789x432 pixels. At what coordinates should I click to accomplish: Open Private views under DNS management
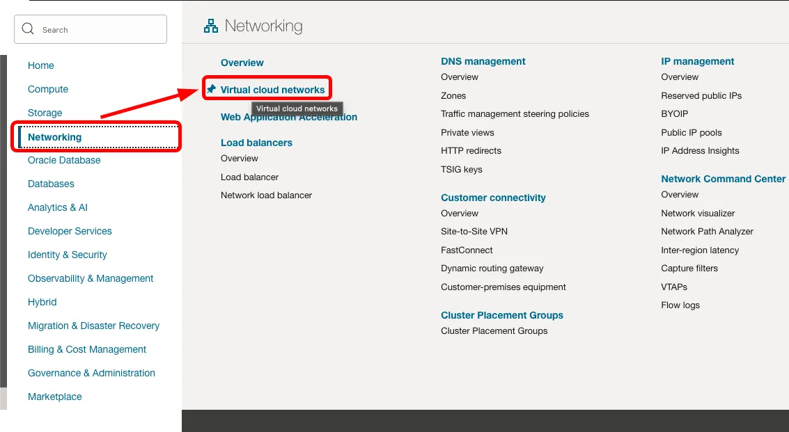pyautogui.click(x=467, y=132)
